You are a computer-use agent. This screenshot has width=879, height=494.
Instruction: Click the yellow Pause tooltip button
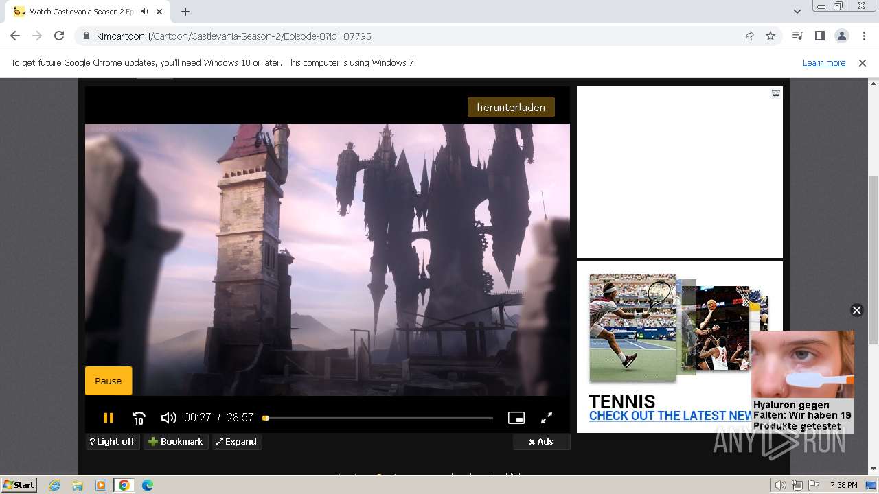(x=109, y=381)
